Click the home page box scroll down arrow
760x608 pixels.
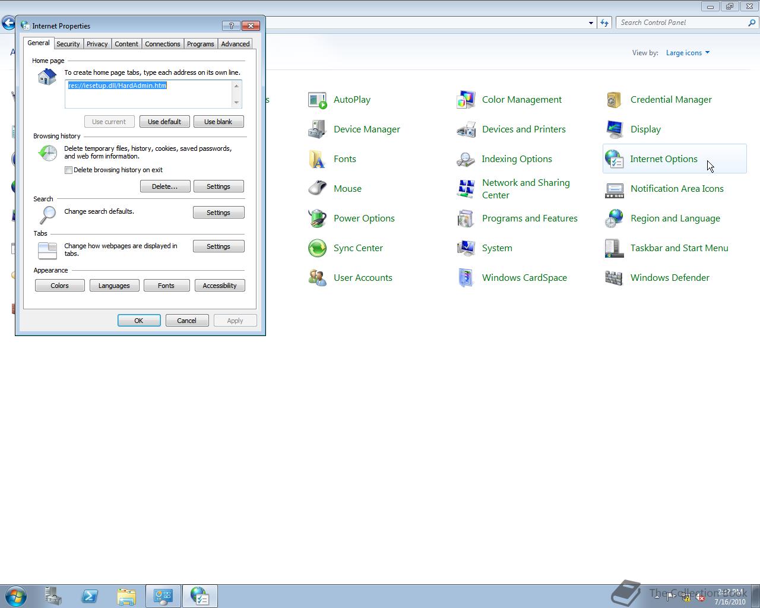[236, 103]
